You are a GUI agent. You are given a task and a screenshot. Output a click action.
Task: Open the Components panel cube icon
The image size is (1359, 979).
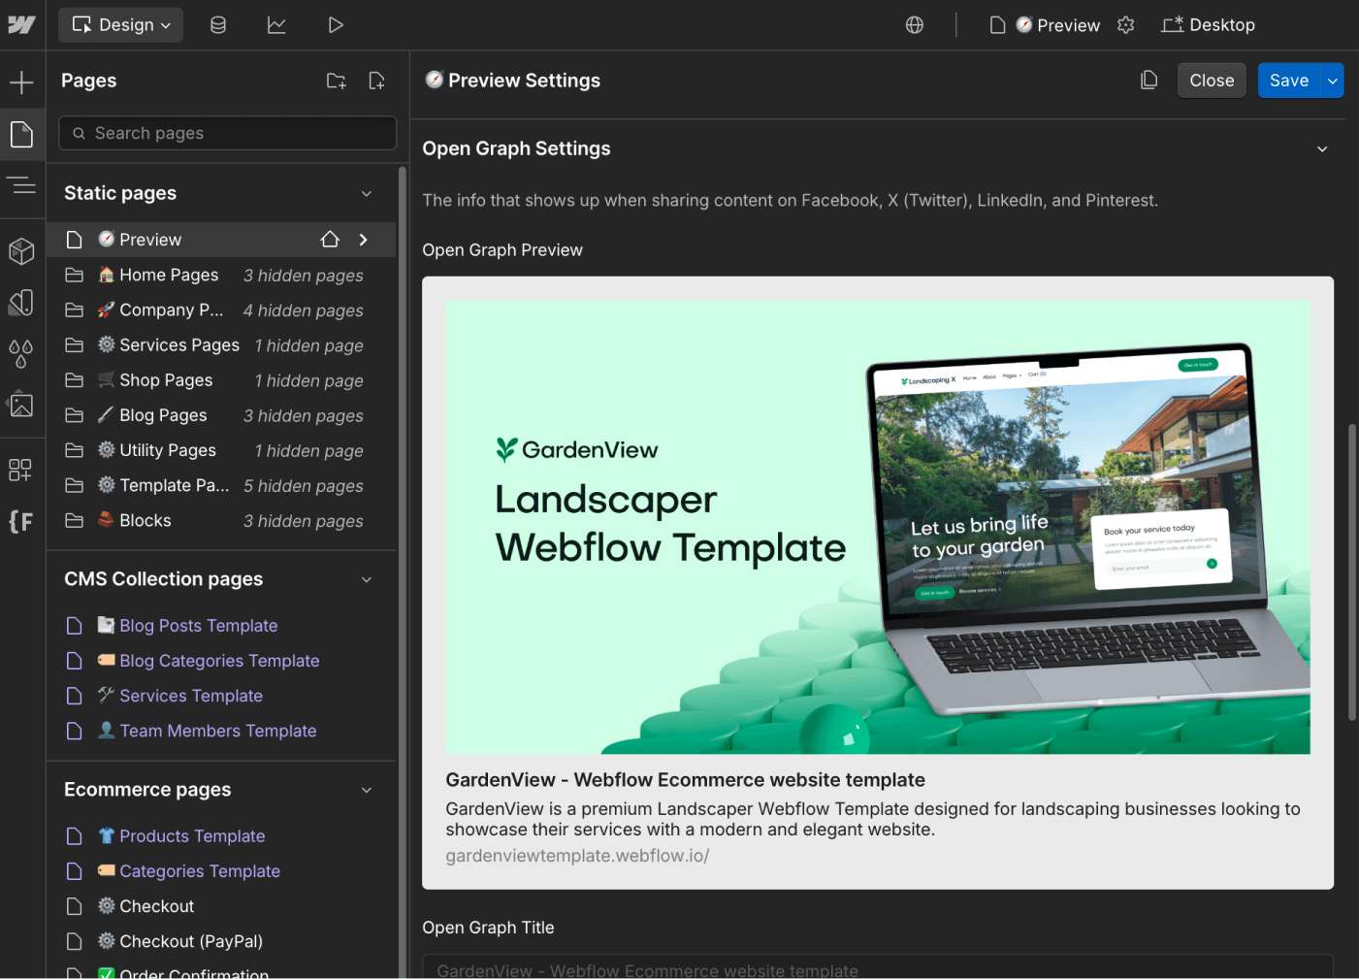click(x=22, y=251)
